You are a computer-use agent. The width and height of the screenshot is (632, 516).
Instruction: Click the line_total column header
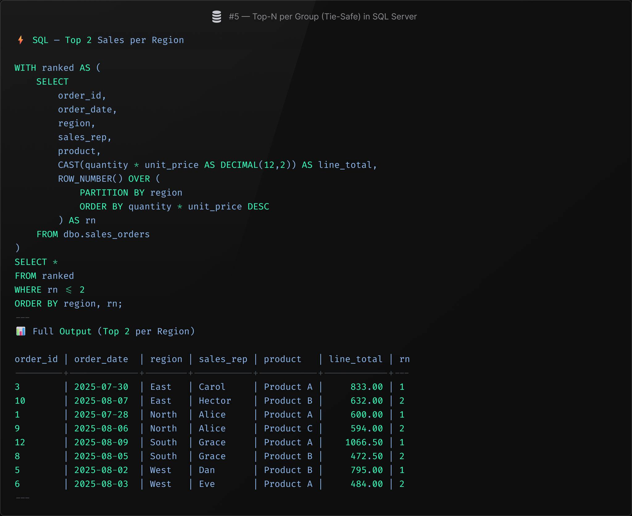click(x=356, y=359)
